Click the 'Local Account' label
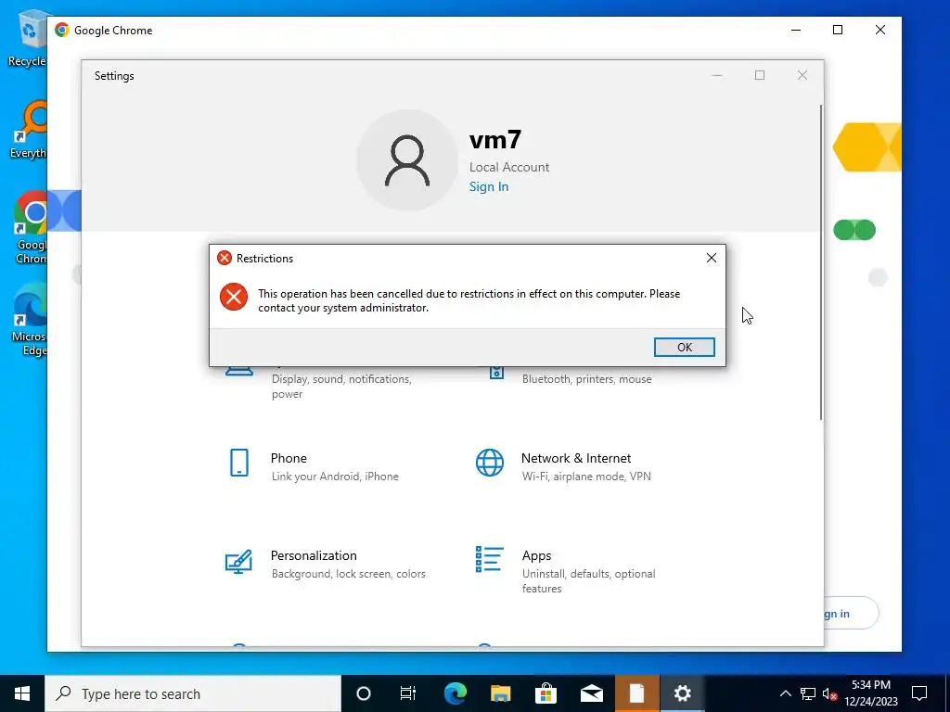 [x=509, y=167]
